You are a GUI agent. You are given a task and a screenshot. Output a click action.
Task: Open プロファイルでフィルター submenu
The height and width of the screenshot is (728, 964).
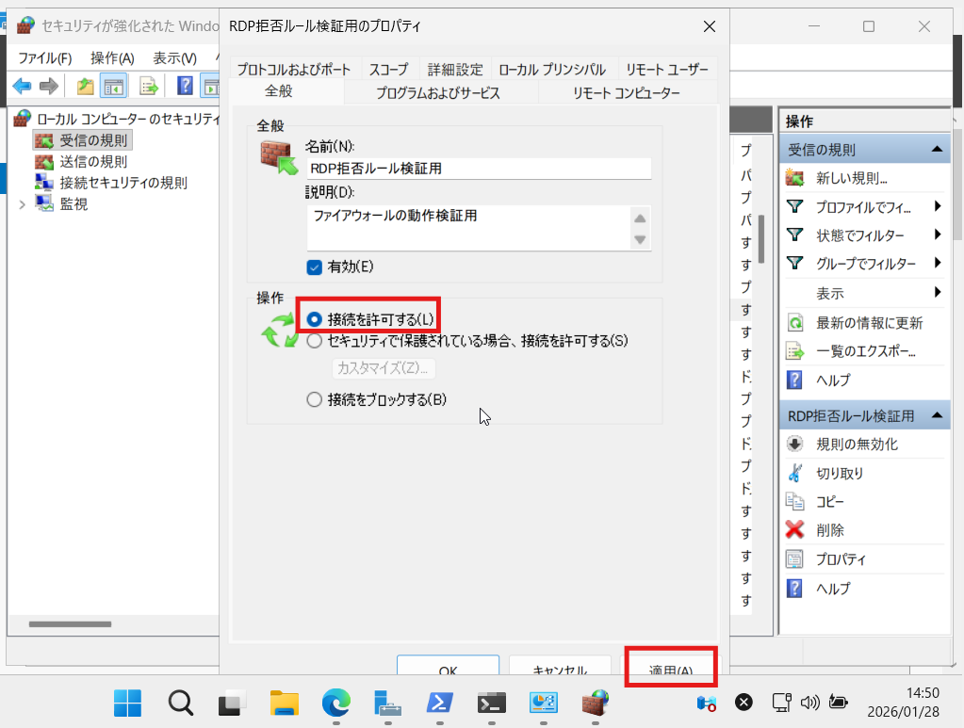865,207
